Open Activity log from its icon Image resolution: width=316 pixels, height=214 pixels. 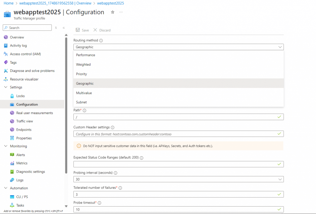[6, 46]
